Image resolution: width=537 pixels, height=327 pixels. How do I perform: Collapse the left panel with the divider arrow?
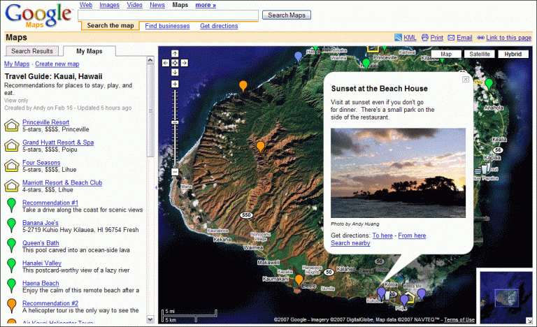(156, 187)
